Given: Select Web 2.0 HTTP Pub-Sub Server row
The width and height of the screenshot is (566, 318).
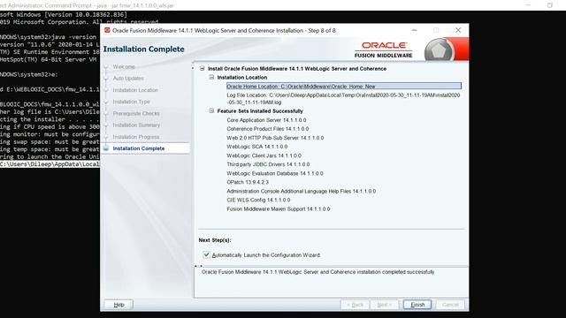Looking at the screenshot, I should [275, 138].
